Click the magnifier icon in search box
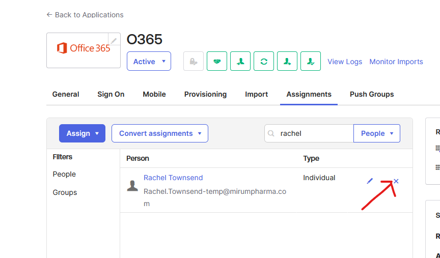The width and height of the screenshot is (440, 258). click(x=271, y=133)
